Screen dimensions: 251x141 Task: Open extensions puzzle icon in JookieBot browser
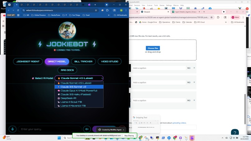(107, 10)
